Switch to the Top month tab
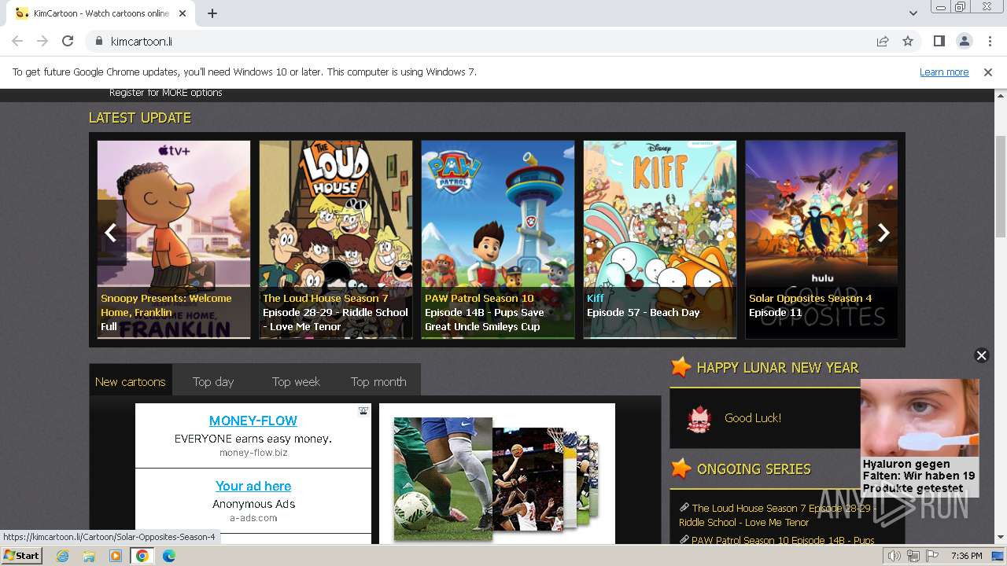Screen dimensions: 1007x566 378,381
